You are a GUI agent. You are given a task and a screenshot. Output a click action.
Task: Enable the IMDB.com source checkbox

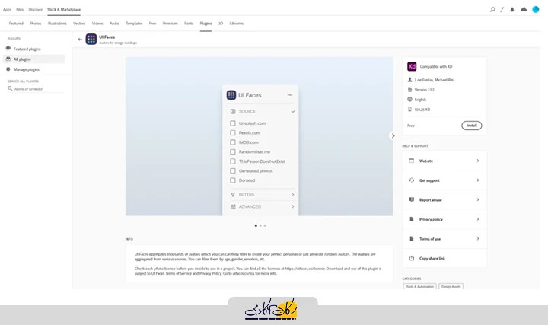[x=233, y=142]
